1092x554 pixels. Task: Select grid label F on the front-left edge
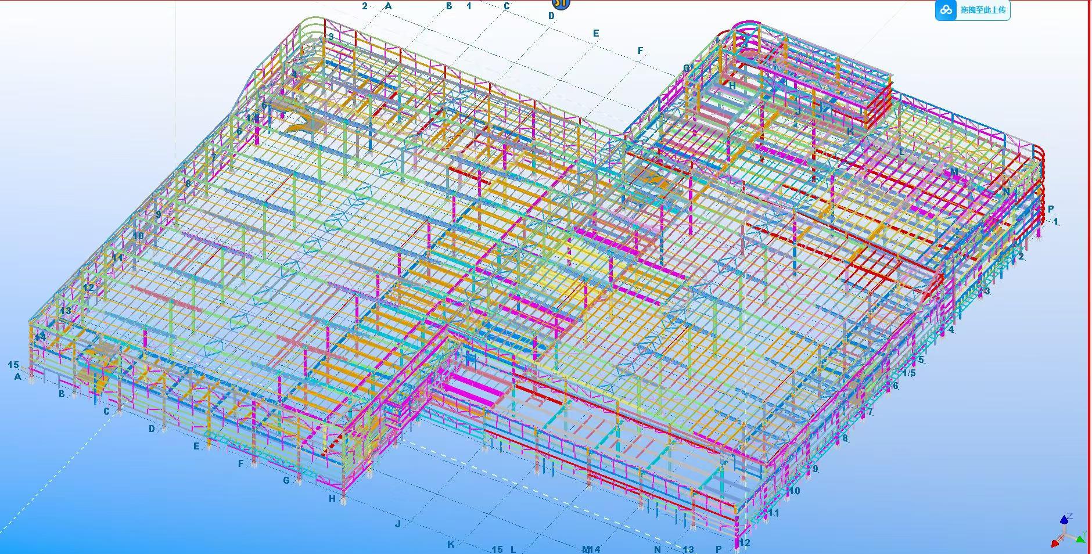pos(241,463)
